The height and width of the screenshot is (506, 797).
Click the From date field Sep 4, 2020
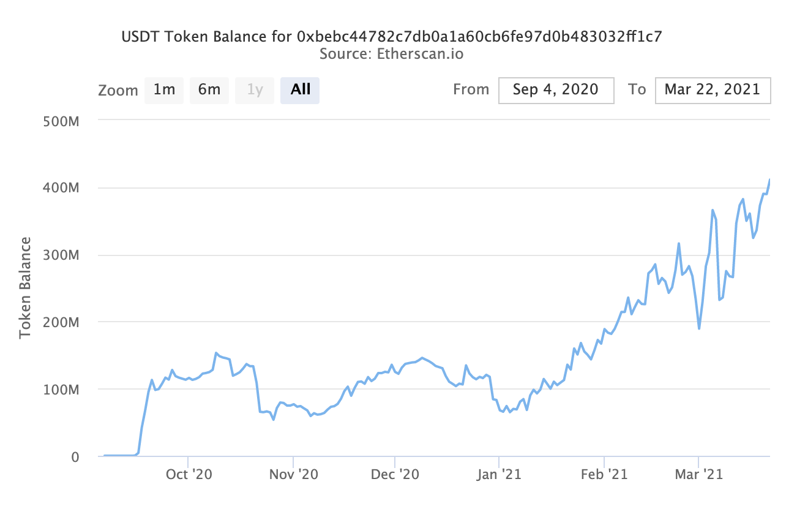click(x=556, y=90)
